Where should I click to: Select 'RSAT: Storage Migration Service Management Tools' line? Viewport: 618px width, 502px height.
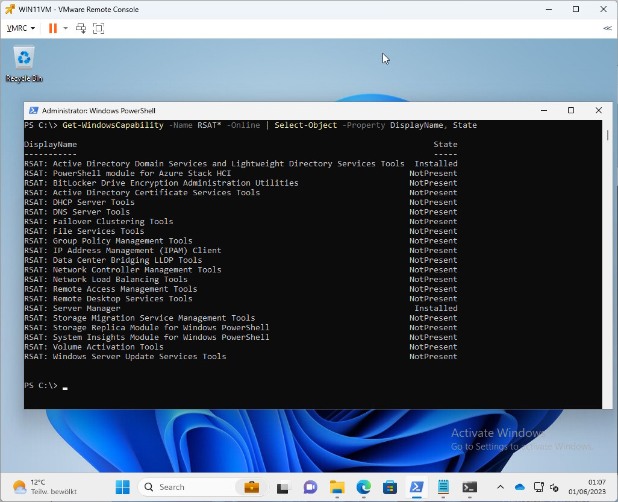point(140,318)
